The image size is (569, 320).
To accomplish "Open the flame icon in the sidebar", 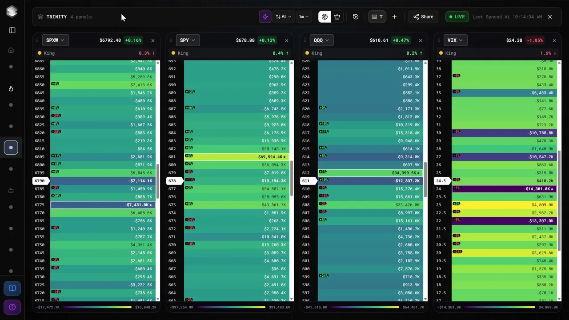I will [11, 88].
